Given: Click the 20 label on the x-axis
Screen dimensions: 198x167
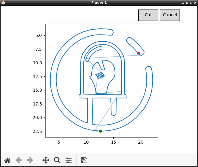Looking at the screenshot, I should [141, 142].
